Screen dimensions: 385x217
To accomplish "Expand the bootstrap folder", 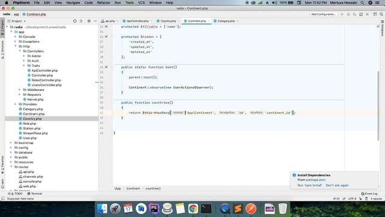I will pos(11,143).
